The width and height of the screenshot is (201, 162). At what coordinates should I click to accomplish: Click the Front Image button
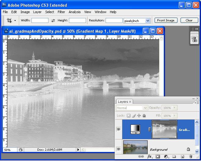[x=166, y=20]
